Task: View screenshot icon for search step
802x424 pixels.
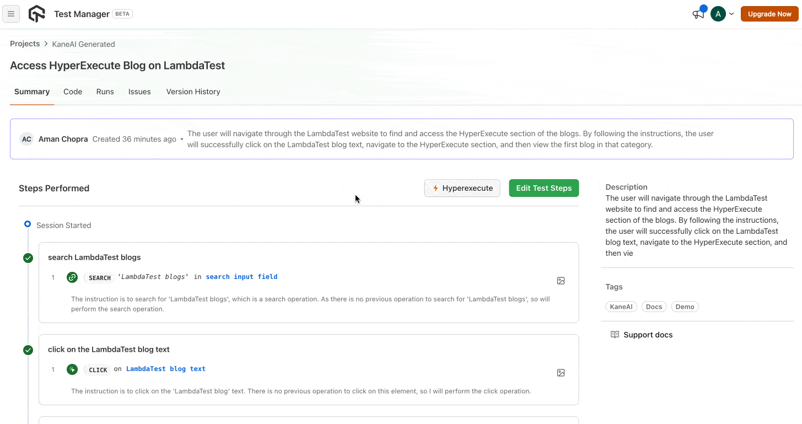Action: pyautogui.click(x=561, y=281)
